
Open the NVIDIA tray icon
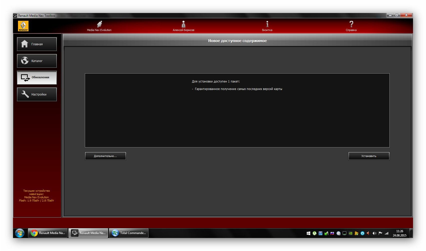[x=350, y=233]
